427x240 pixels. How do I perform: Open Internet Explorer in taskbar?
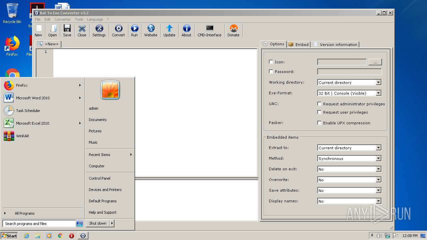[x=26, y=236]
